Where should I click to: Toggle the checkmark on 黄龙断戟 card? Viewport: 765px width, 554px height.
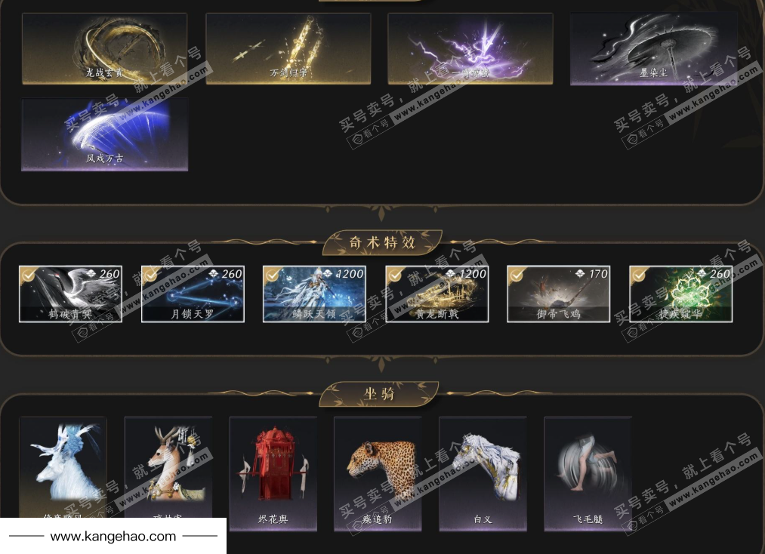(395, 275)
